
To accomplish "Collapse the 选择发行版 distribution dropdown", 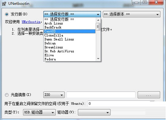I will tap(72, 14).
